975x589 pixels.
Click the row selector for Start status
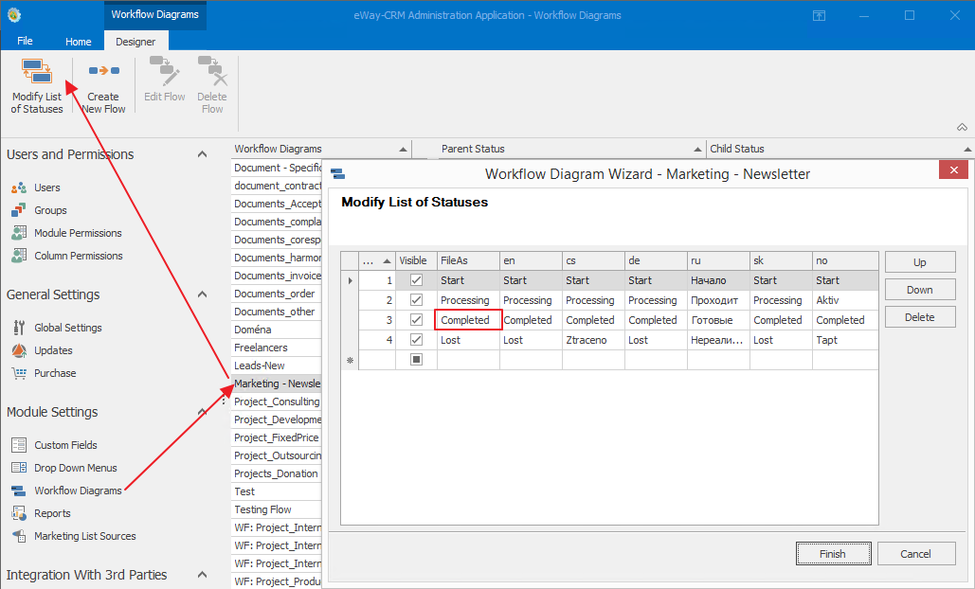(350, 280)
